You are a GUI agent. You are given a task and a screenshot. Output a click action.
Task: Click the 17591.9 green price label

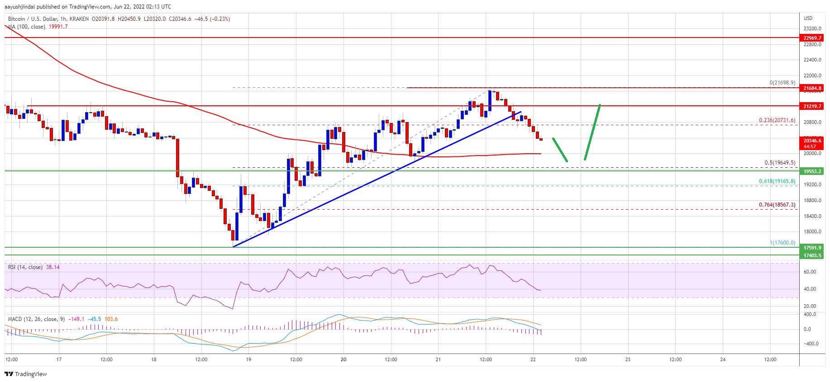812,248
